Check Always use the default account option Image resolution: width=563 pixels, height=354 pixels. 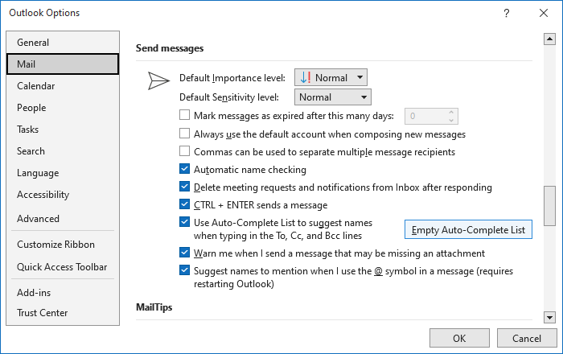(184, 134)
